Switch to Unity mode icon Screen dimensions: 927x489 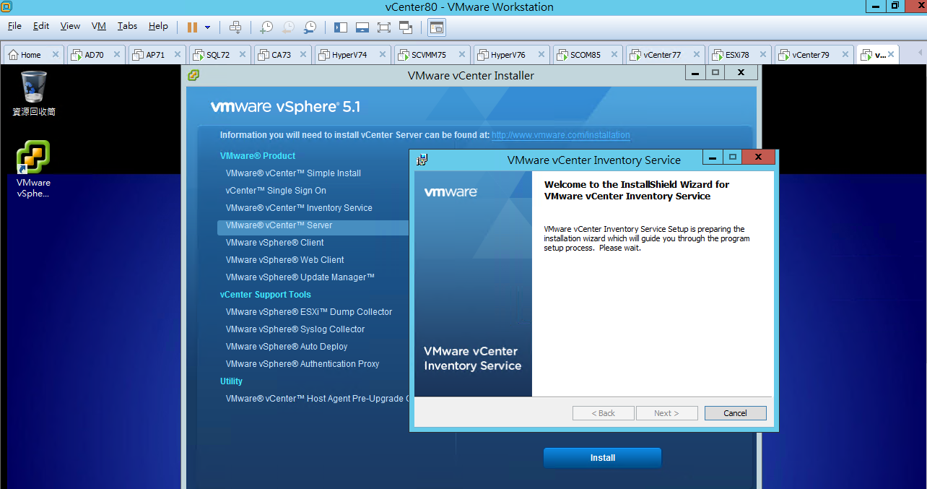click(x=406, y=27)
